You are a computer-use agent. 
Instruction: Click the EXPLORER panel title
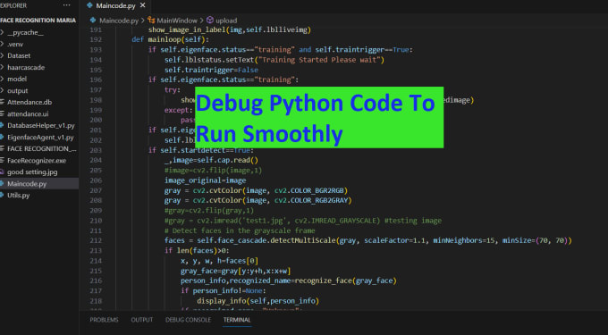pos(13,5)
